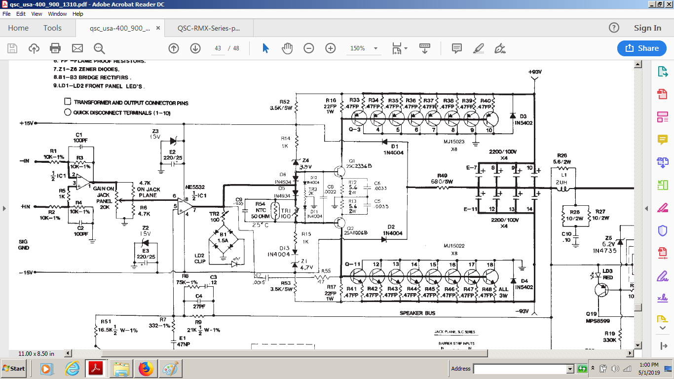Select the Highlight text tool
Image resolution: width=674 pixels, height=379 pixels.
(x=478, y=48)
